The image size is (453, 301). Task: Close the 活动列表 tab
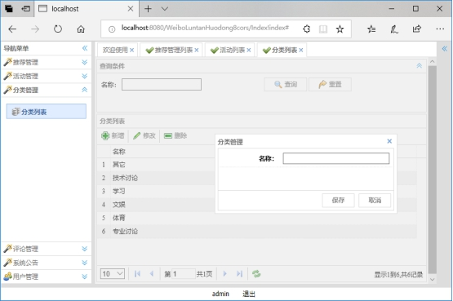pos(249,50)
